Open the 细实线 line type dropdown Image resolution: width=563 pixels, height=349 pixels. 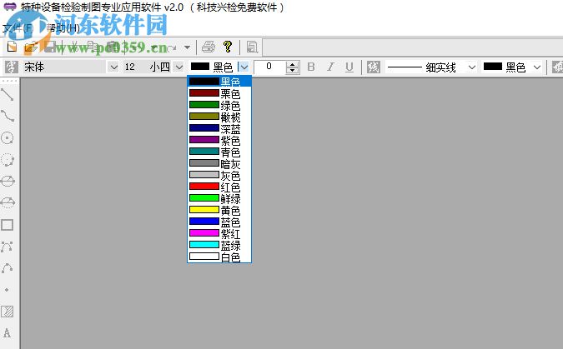[x=472, y=67]
